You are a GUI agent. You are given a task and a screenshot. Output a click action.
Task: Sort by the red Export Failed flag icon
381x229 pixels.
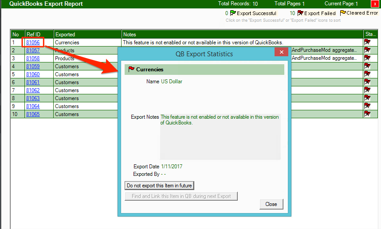point(300,13)
